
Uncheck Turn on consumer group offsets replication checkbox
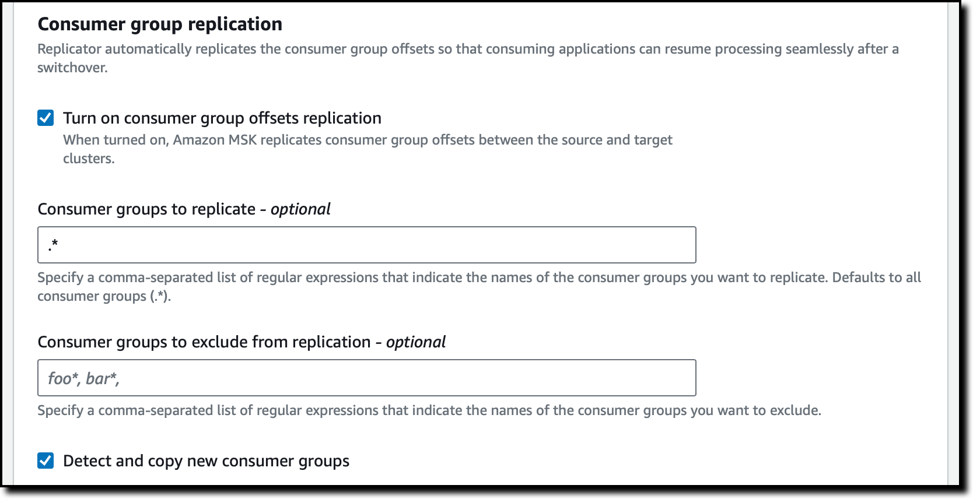click(x=45, y=118)
